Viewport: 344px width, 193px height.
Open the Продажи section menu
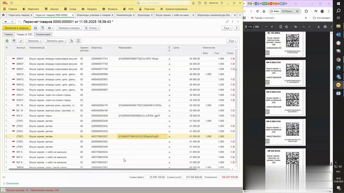tap(89, 9)
